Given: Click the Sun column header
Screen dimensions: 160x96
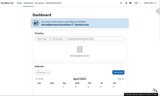Looking at the screenshot, I should click(x=39, y=83).
